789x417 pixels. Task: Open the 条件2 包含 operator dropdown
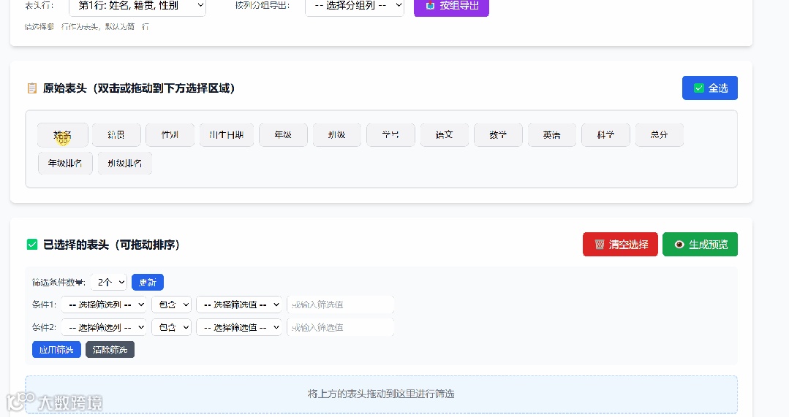[x=172, y=327]
